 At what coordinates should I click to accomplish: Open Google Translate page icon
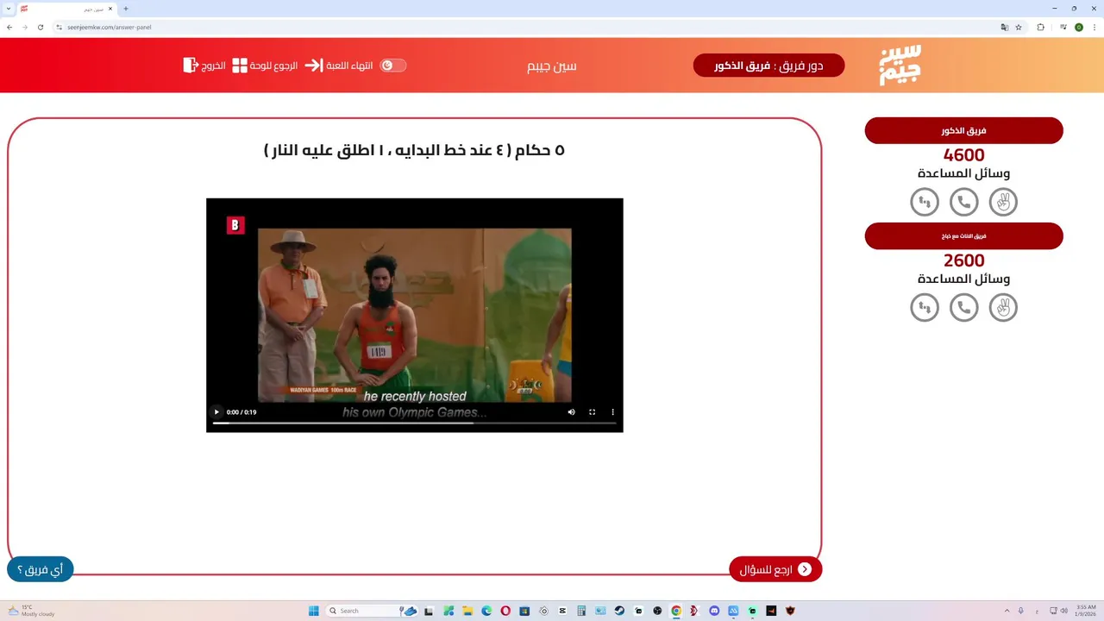pyautogui.click(x=1004, y=27)
